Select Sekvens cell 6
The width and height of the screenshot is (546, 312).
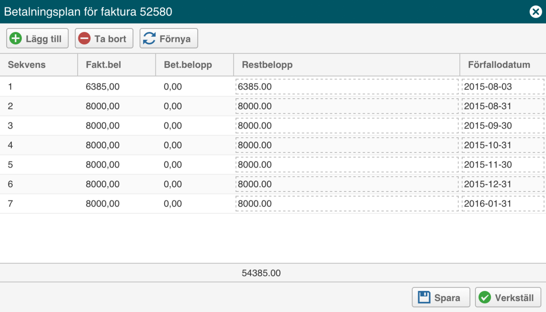[39, 184]
